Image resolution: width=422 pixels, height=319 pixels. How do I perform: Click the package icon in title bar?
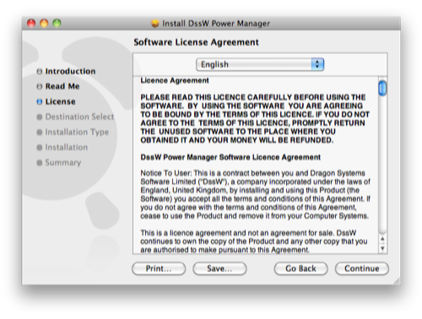point(155,24)
